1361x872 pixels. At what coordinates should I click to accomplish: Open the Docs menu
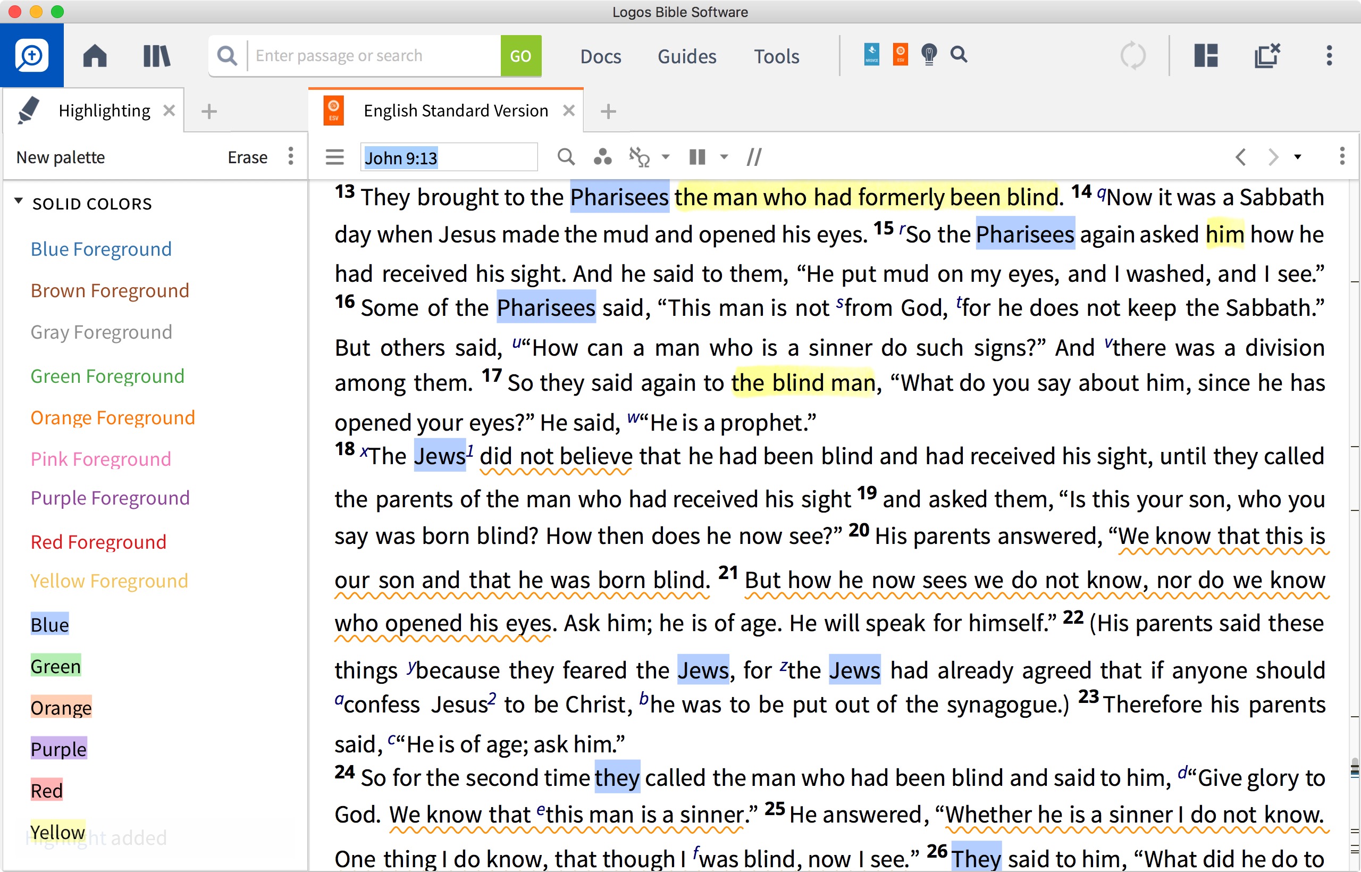601,56
